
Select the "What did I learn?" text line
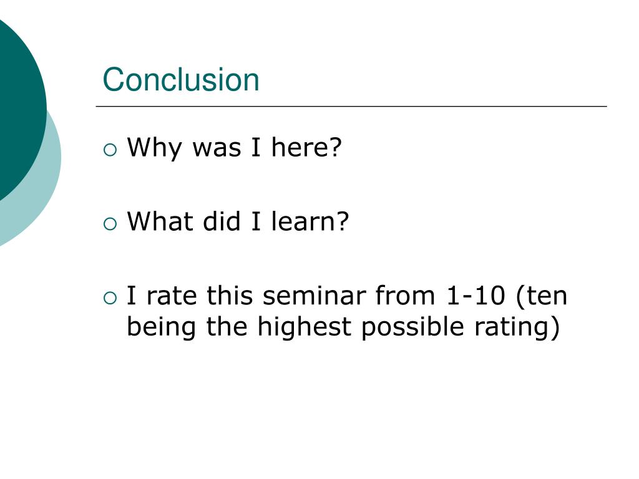click(238, 222)
